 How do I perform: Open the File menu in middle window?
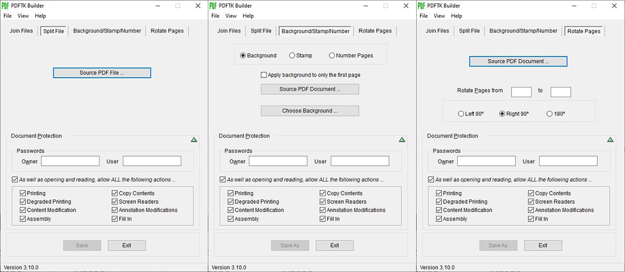(x=215, y=16)
